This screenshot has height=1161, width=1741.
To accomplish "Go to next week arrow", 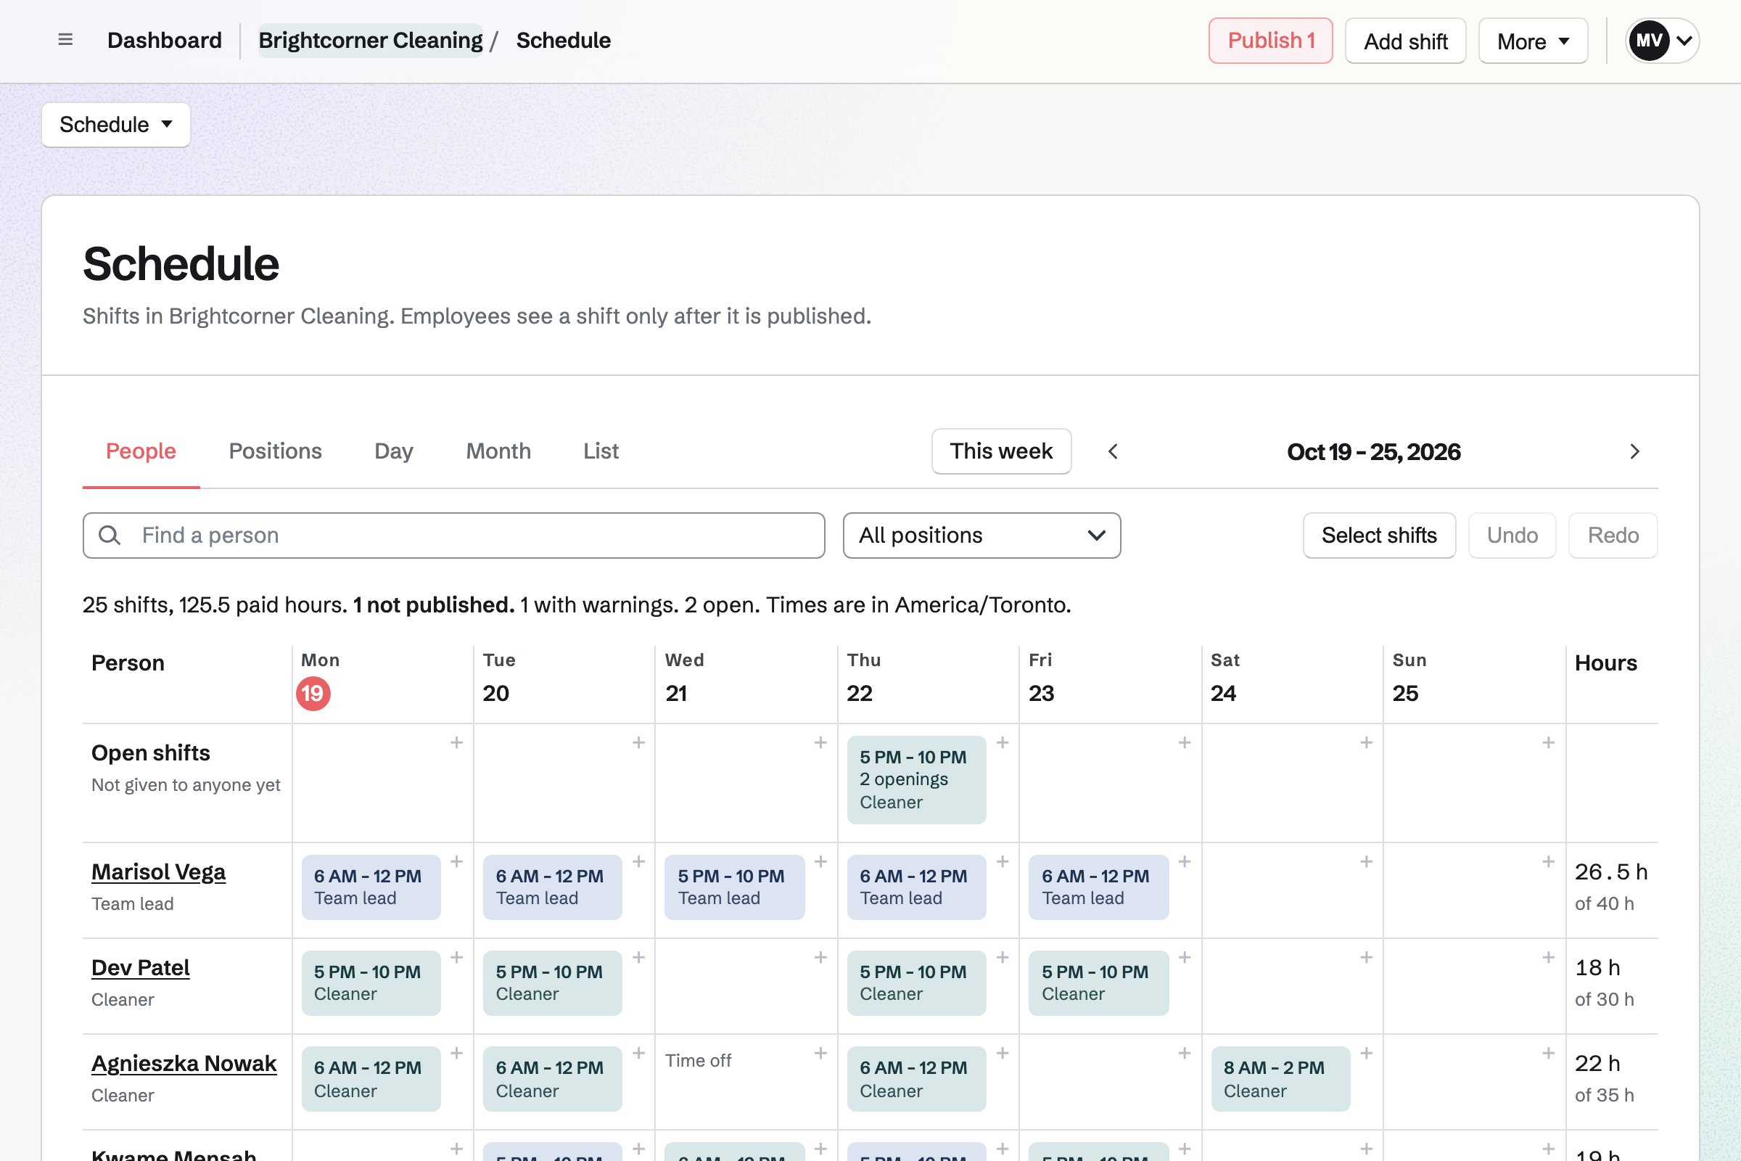I will pyautogui.click(x=1634, y=451).
